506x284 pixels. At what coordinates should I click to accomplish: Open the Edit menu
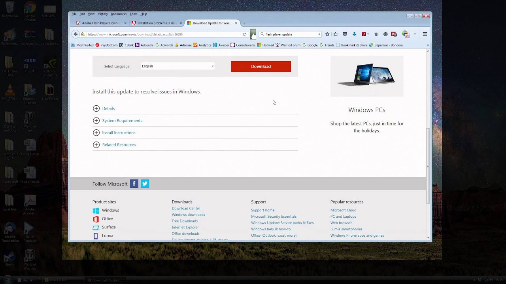tap(82, 14)
